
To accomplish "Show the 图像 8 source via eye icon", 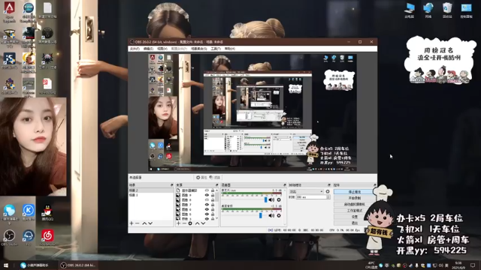I will click(207, 200).
